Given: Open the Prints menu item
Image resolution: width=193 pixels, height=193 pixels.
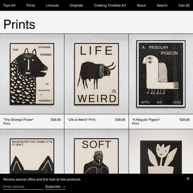Looking at the screenshot, I should 31,6.
